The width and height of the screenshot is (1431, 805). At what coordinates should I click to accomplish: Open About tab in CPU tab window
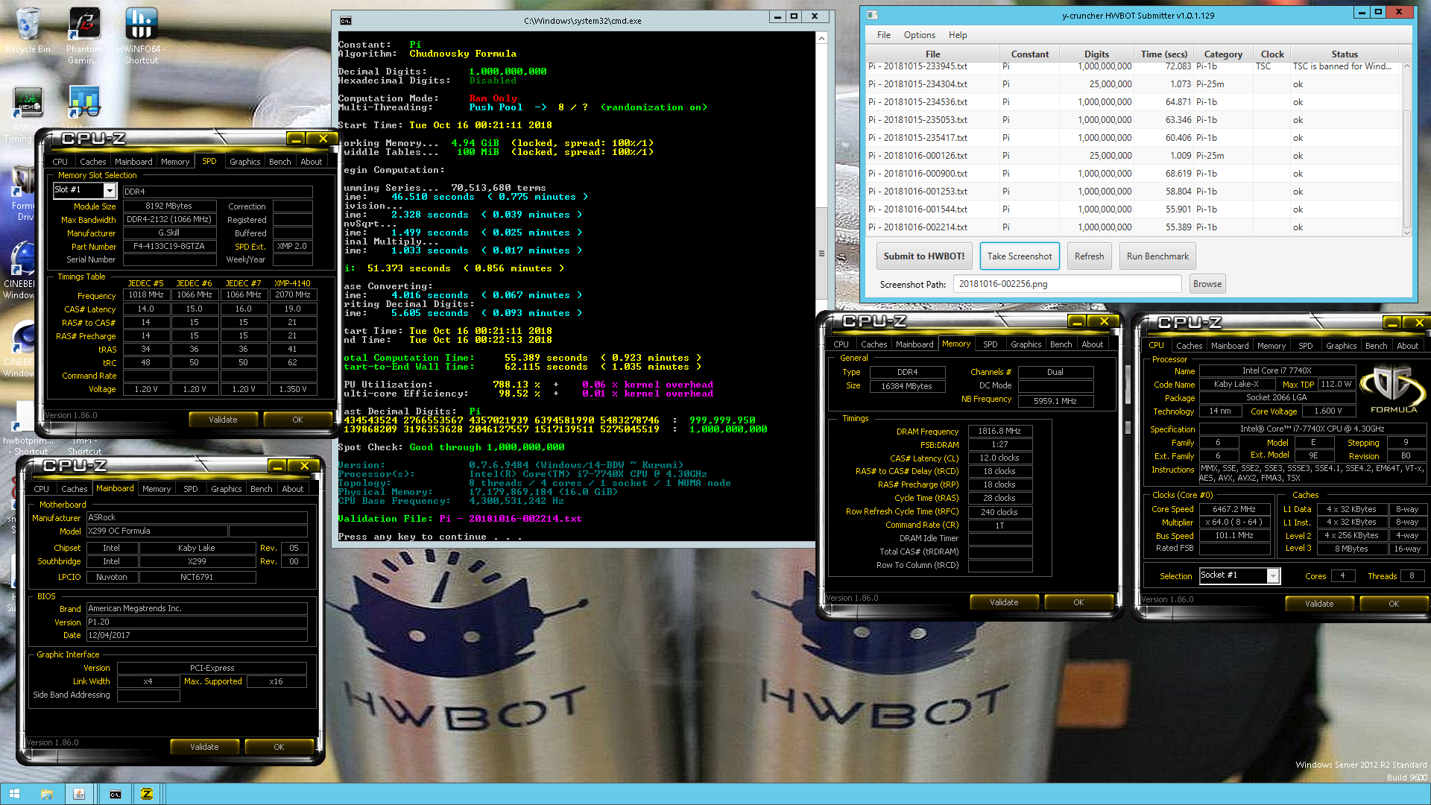(x=1407, y=346)
